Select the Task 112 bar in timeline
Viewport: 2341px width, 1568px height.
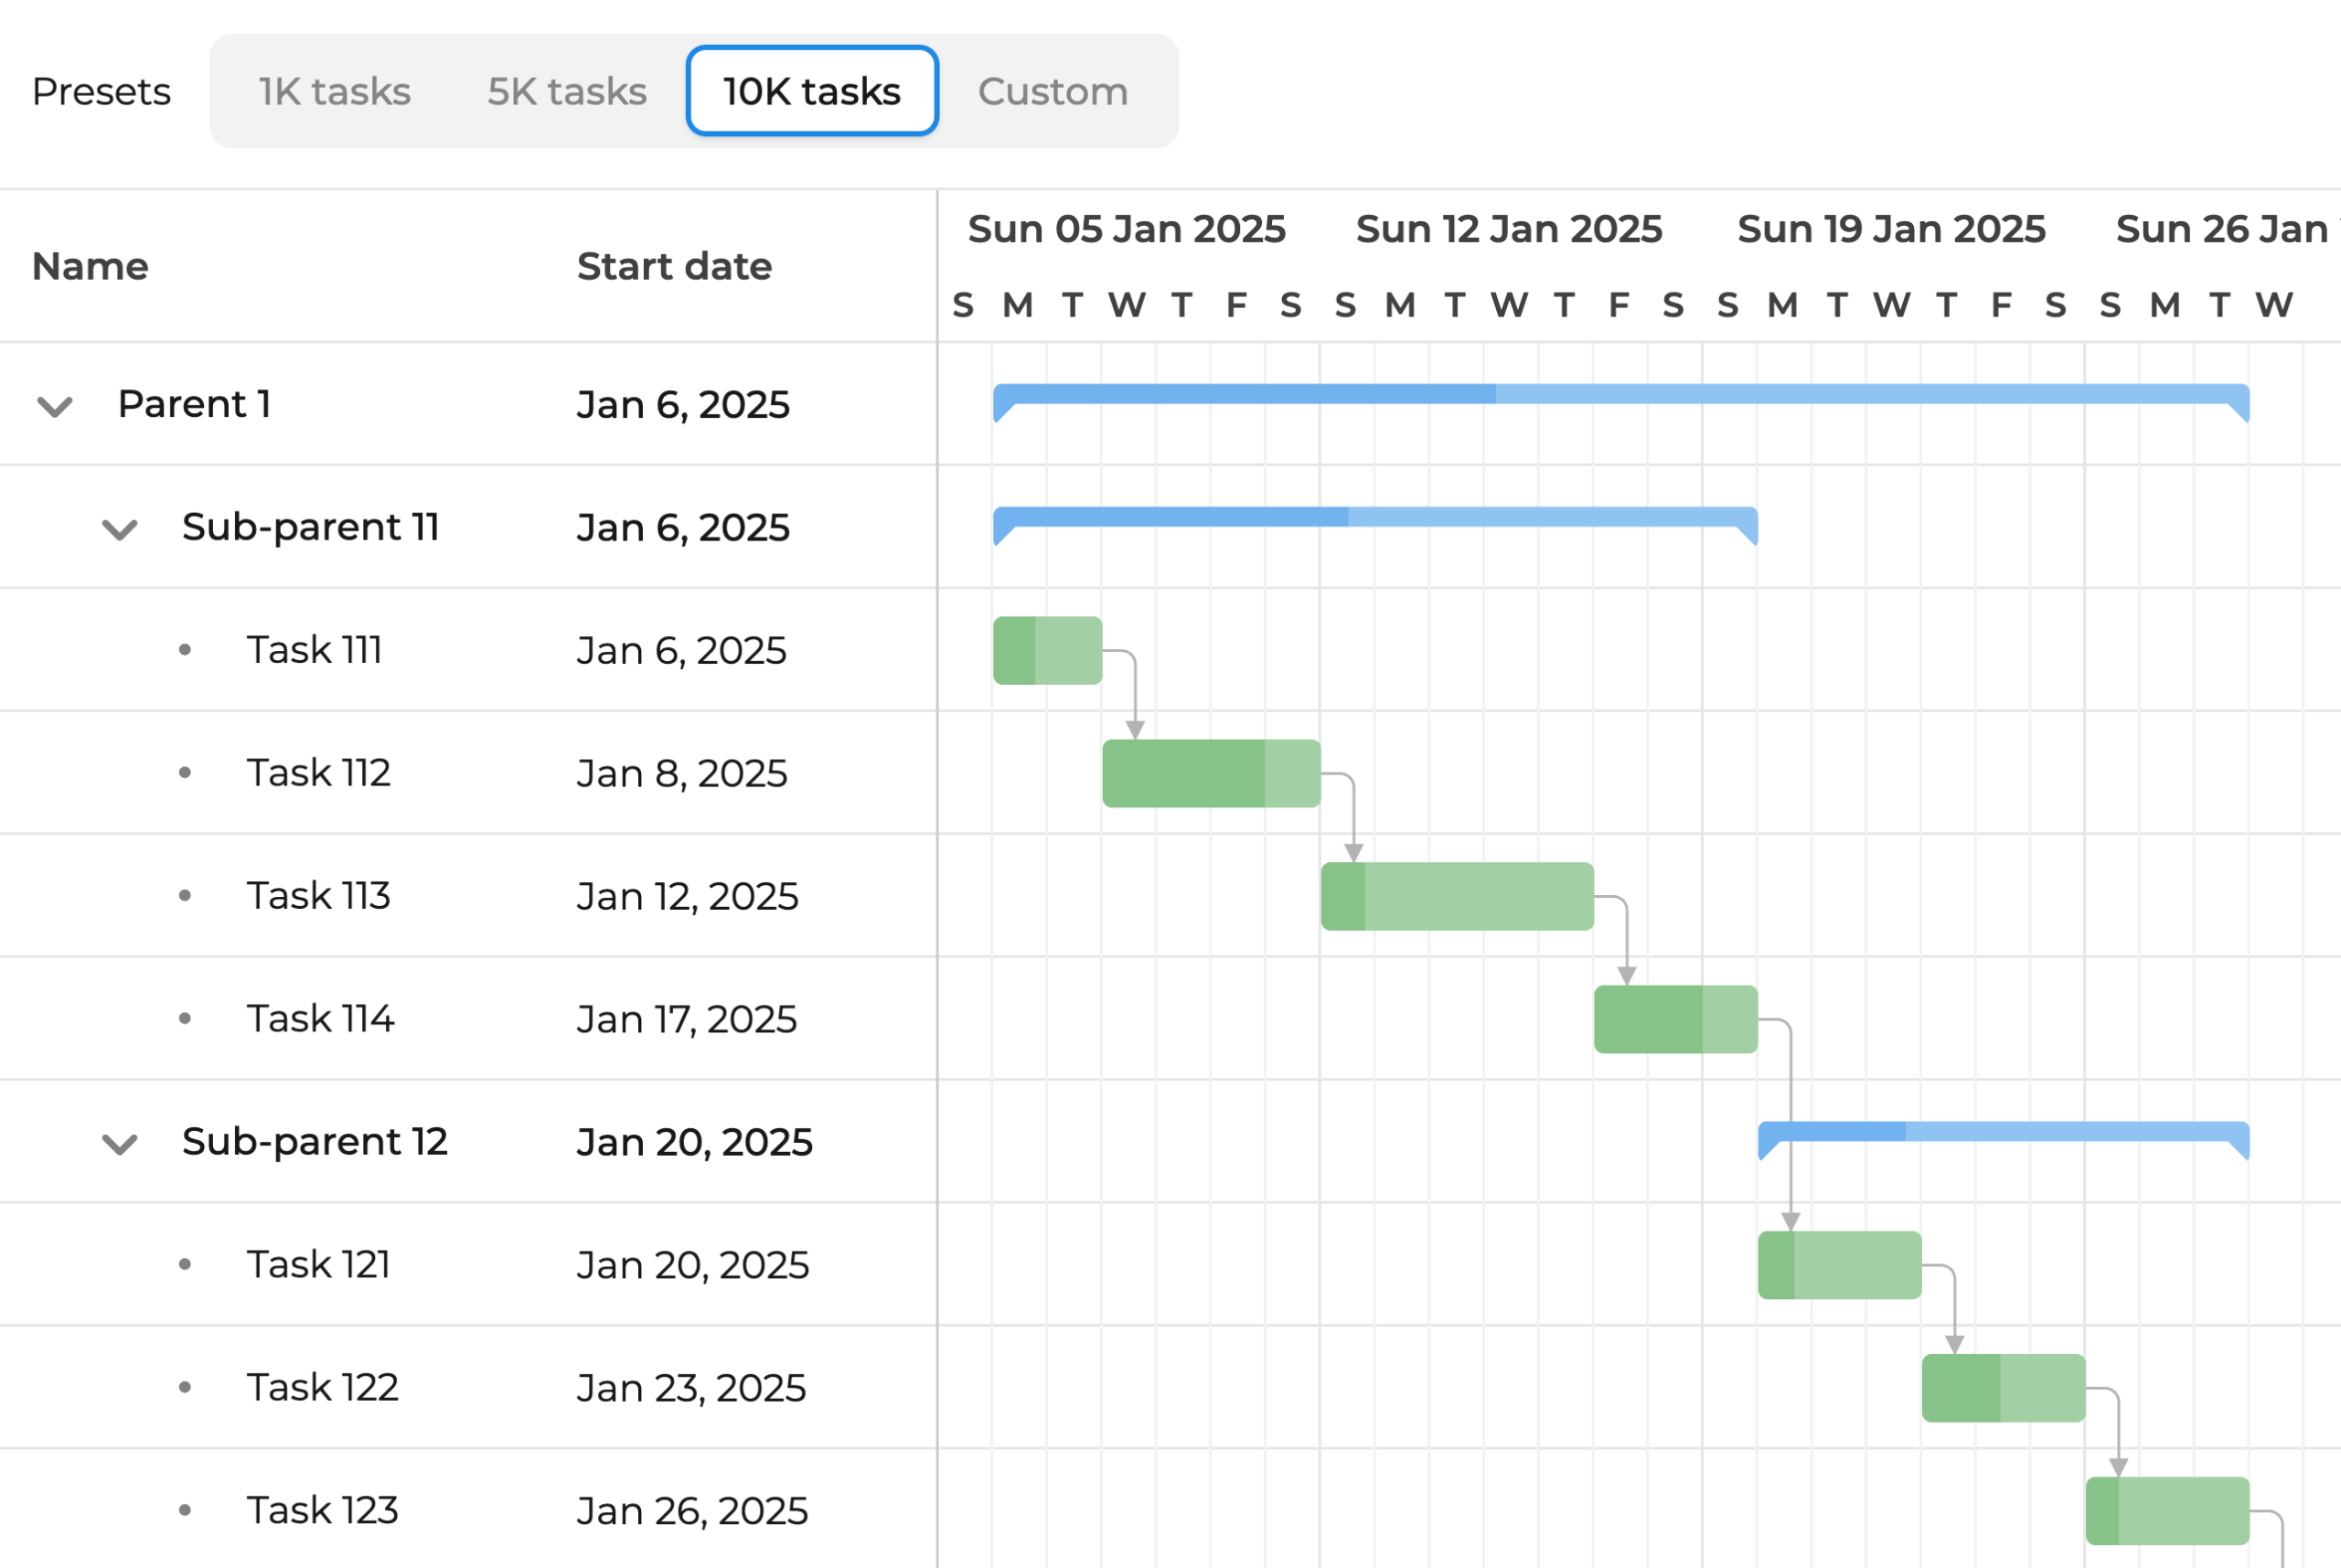tap(1210, 773)
